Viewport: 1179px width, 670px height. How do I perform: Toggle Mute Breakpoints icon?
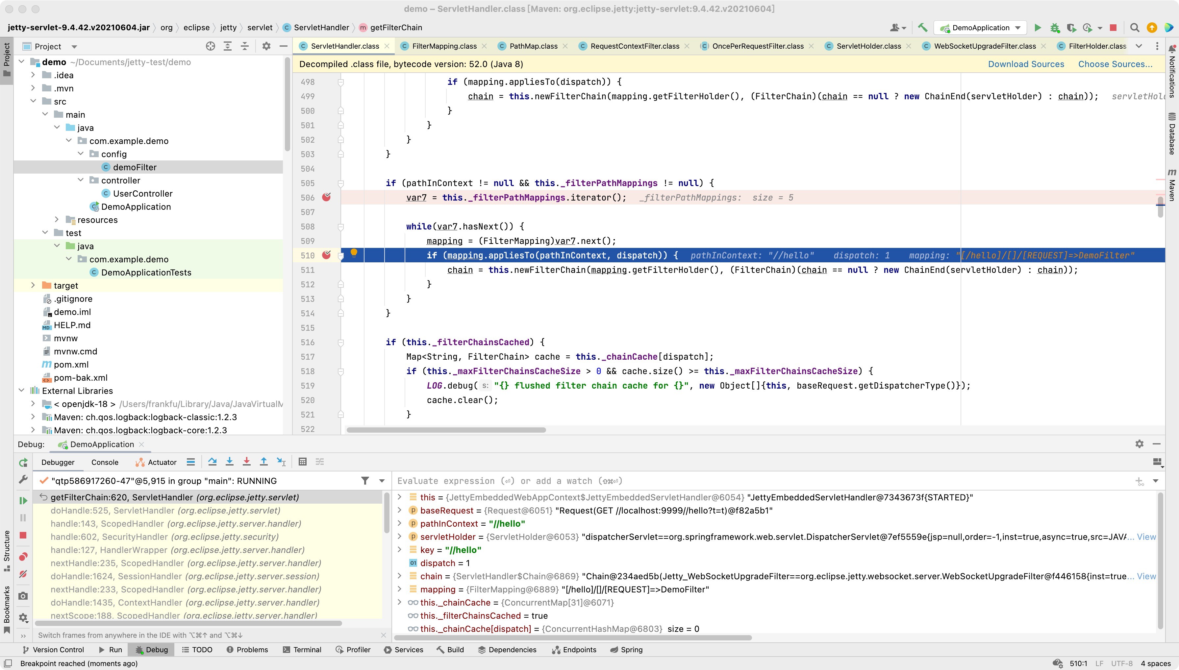23,574
